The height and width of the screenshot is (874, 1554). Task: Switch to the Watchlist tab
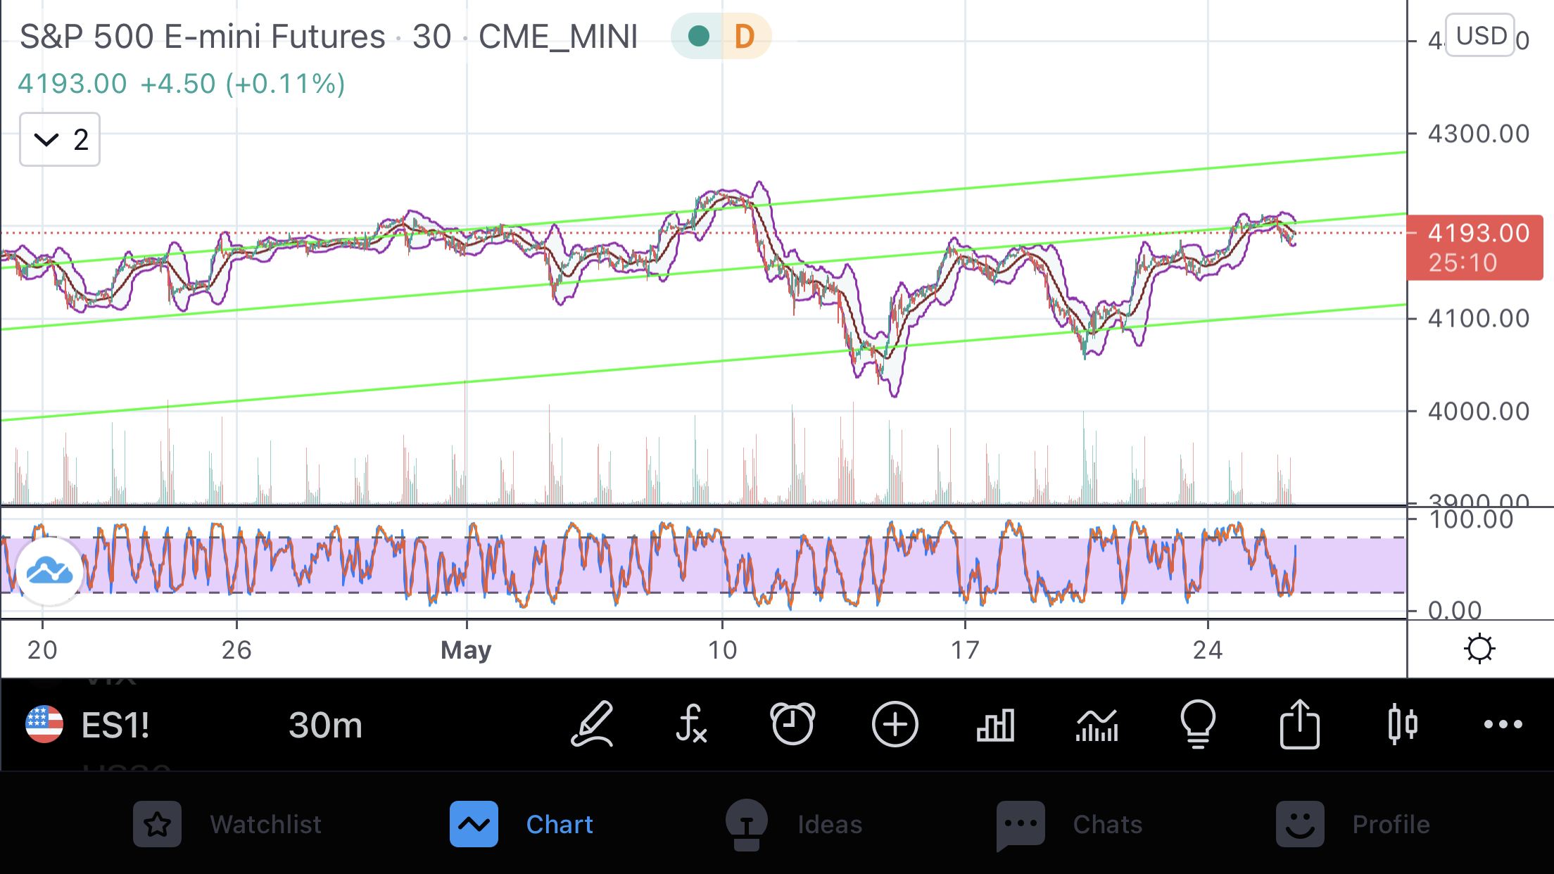[x=227, y=823]
